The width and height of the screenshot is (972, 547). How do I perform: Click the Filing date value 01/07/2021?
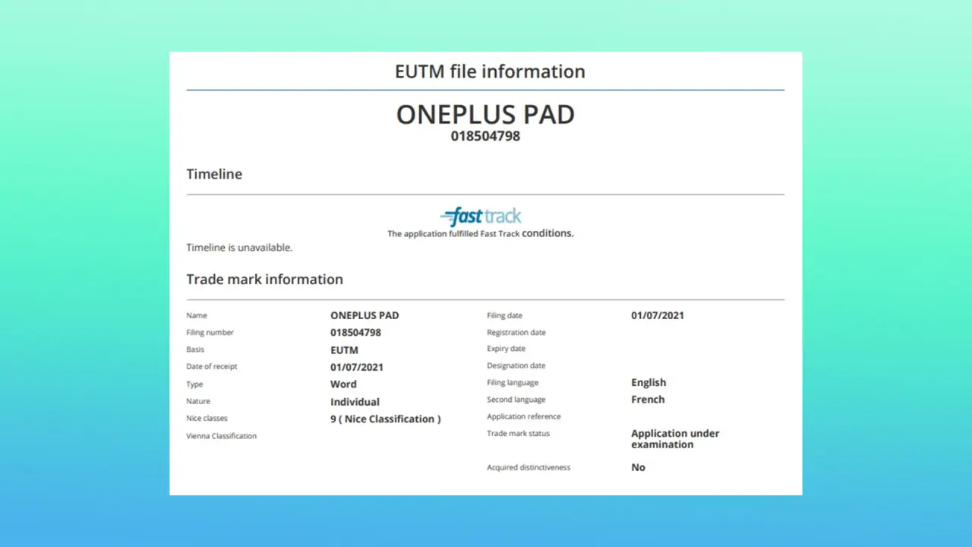[x=658, y=315]
